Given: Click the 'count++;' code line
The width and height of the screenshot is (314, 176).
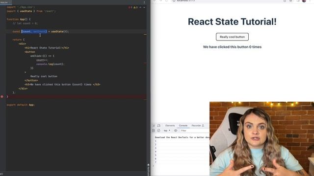Looking at the screenshot, I should [x=42, y=60].
